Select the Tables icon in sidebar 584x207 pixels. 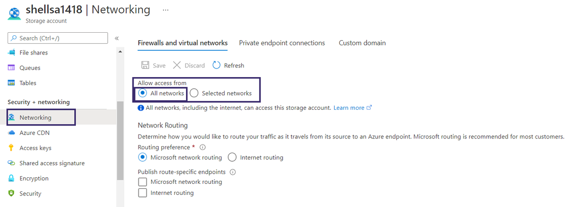click(11, 83)
